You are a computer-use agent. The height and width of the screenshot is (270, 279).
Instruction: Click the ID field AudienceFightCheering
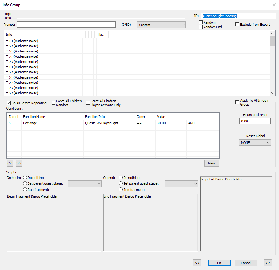(238, 16)
